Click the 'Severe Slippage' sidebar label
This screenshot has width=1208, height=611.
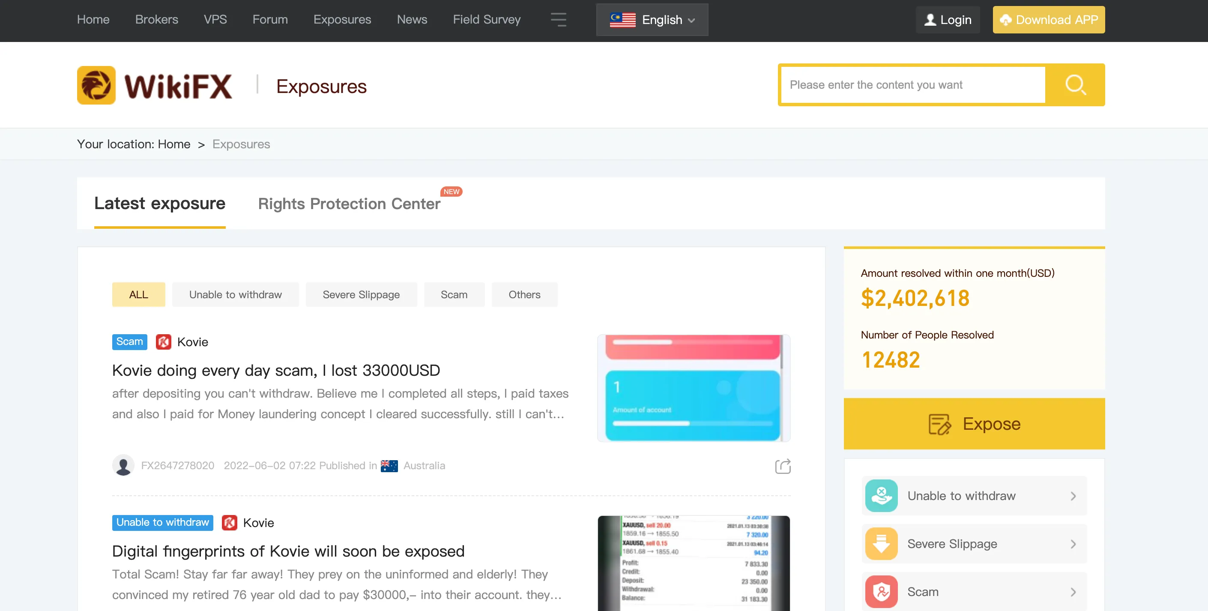pos(952,544)
